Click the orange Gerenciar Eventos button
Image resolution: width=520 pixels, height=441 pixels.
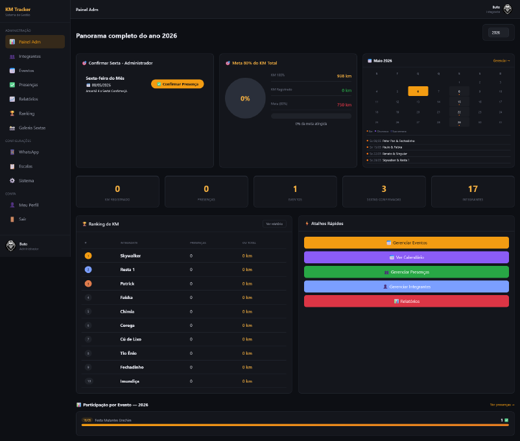click(407, 243)
